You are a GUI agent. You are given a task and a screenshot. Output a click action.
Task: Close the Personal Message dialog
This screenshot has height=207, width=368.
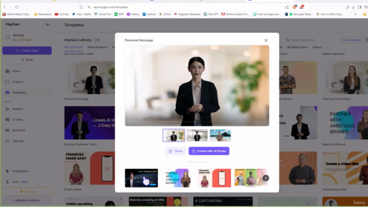(266, 40)
